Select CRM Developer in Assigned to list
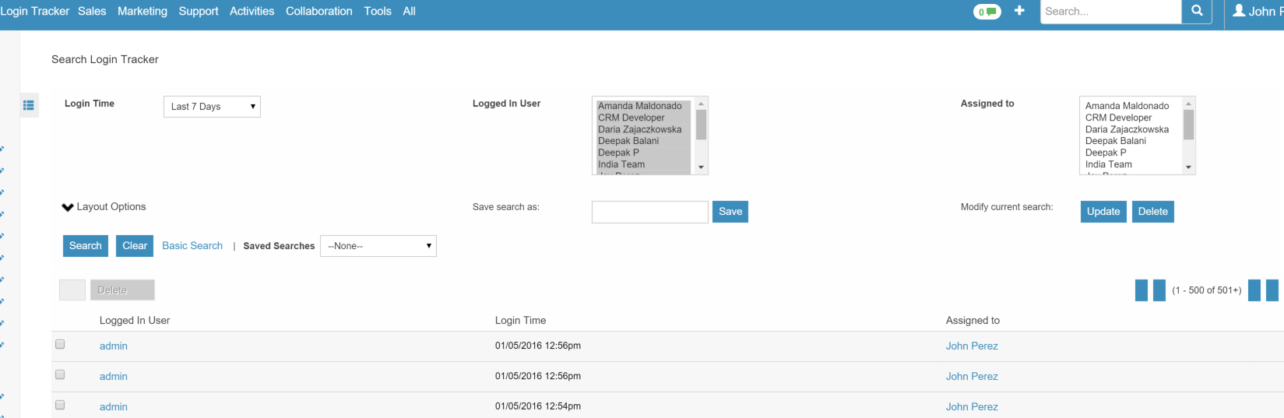Screen dimensions: 1284x418 point(1131,118)
